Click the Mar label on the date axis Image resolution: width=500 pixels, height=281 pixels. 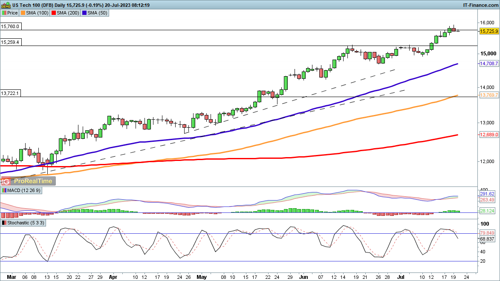point(12,277)
